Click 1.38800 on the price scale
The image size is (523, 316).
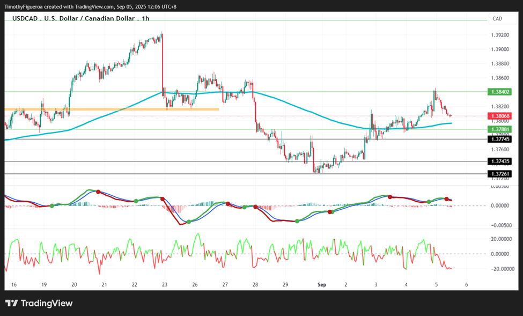click(500, 64)
